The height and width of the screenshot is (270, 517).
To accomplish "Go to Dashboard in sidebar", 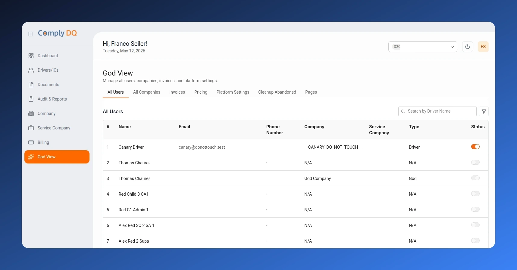I will pyautogui.click(x=57, y=56).
